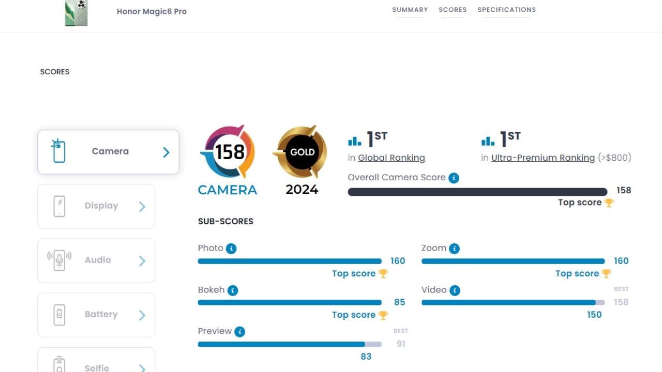Expand the Camera category chevron
The height and width of the screenshot is (372, 662).
166,152
